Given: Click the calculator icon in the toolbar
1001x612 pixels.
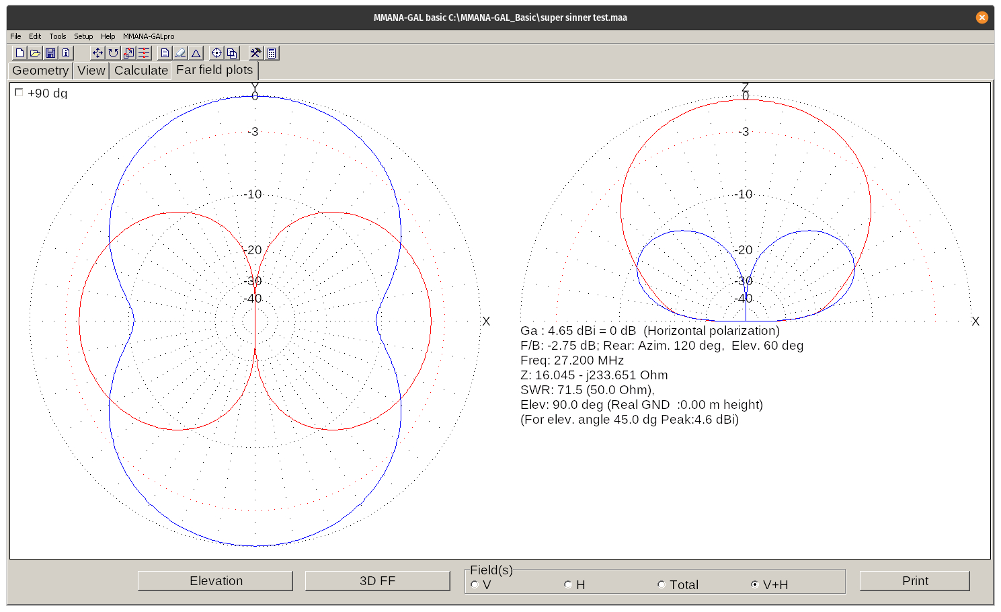Looking at the screenshot, I should 272,53.
